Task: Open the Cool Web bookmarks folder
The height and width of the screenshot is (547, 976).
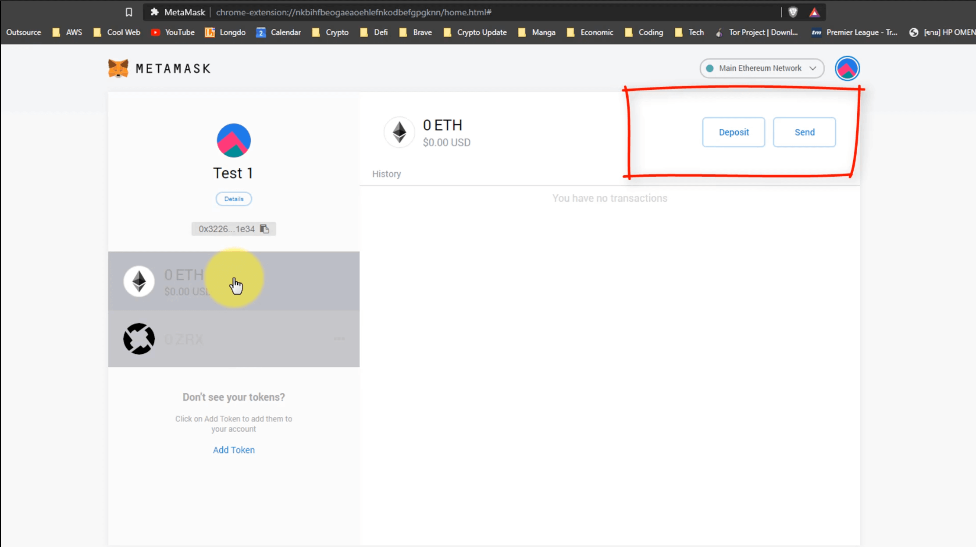Action: (117, 32)
